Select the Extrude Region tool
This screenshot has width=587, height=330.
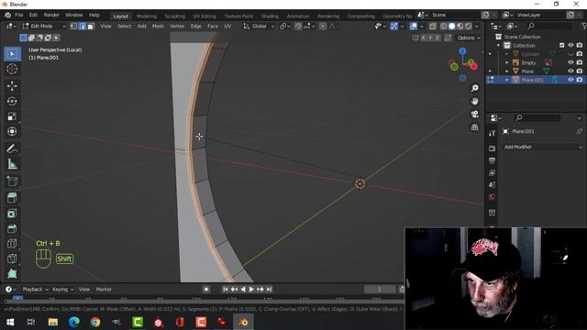tap(12, 198)
